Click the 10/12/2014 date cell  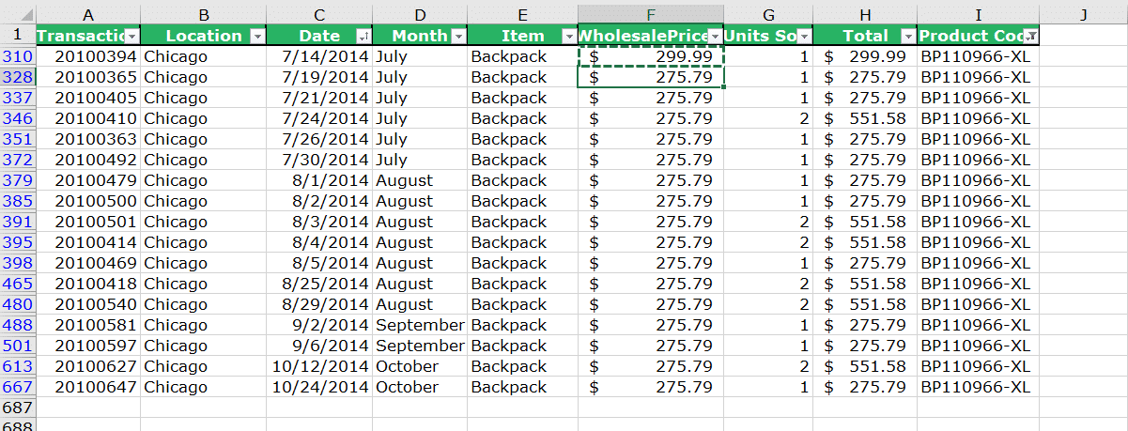[x=319, y=366]
